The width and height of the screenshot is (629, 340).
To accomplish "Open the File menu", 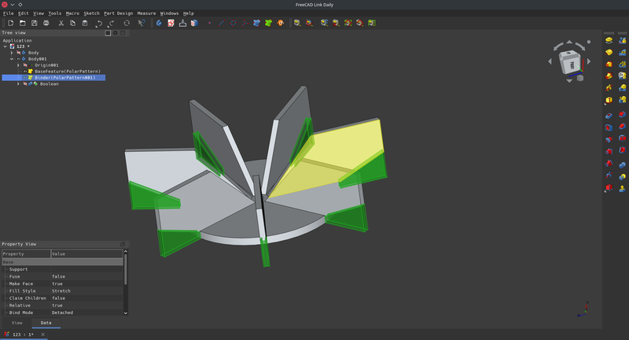I will pyautogui.click(x=8, y=13).
